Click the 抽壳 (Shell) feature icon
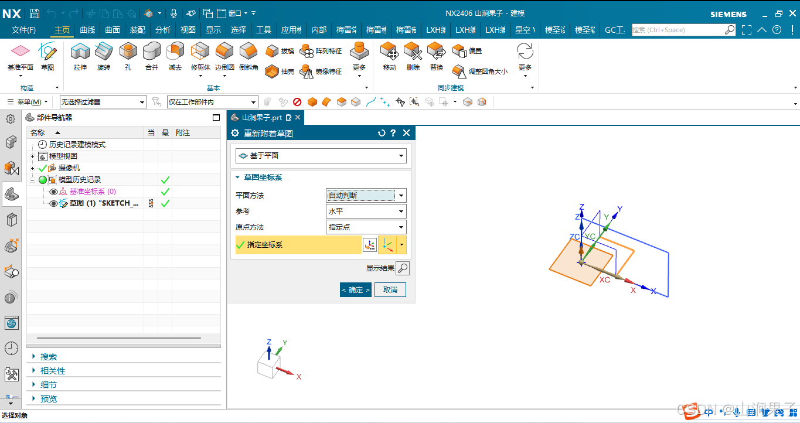 (271, 70)
